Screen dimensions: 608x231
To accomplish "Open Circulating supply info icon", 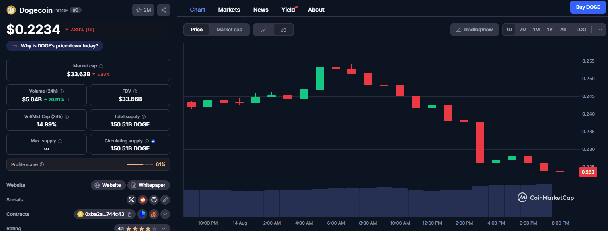I will pyautogui.click(x=147, y=141).
